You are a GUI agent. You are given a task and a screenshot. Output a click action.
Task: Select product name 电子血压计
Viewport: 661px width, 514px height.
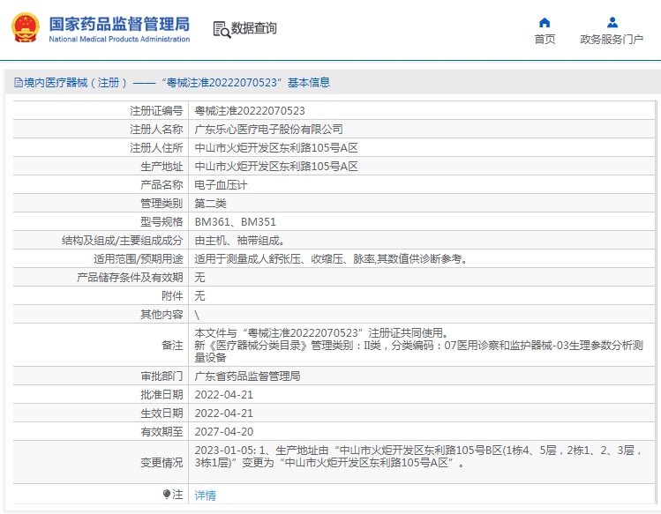coord(221,185)
